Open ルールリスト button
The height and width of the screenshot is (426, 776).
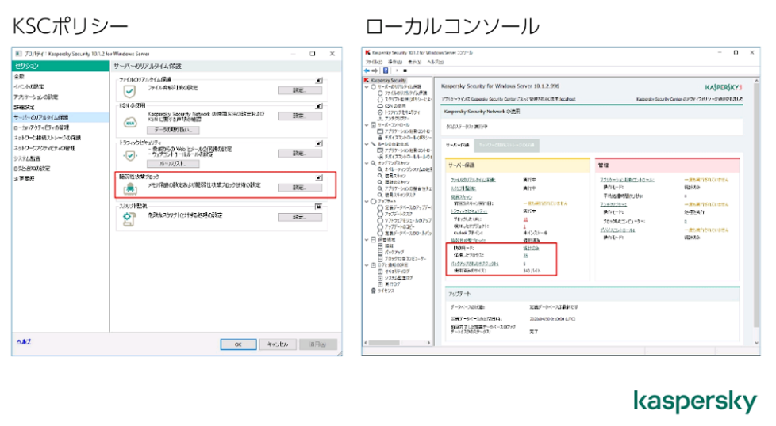(x=173, y=163)
